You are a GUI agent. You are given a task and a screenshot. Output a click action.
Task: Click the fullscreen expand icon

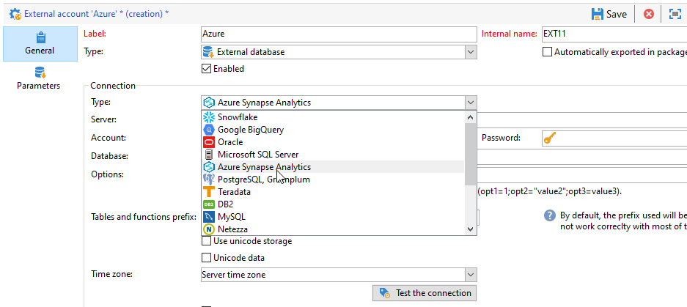point(675,14)
